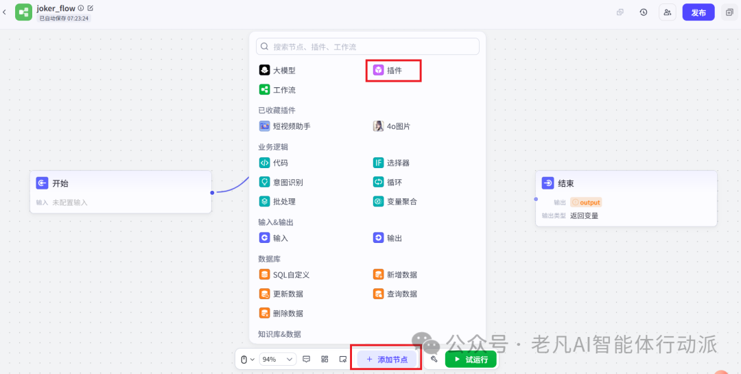Open the copy panel icon beside 发布
The height and width of the screenshot is (374, 741).
coord(729,12)
